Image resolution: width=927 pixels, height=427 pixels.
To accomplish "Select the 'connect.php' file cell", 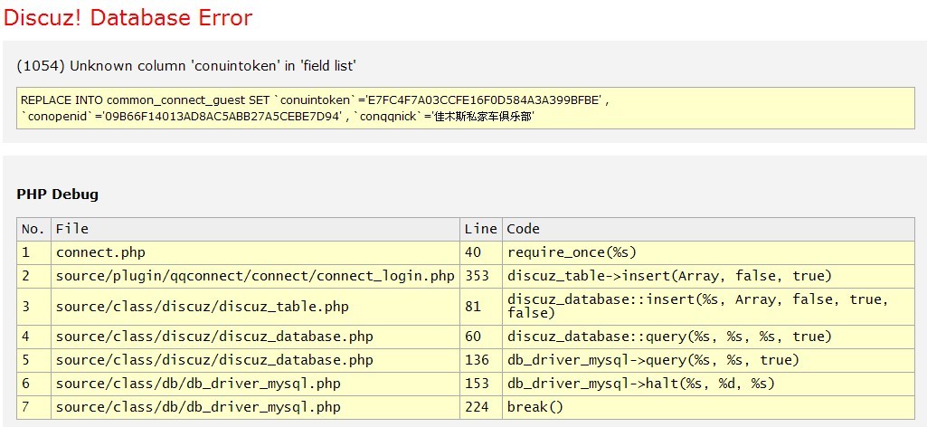I will coord(255,252).
